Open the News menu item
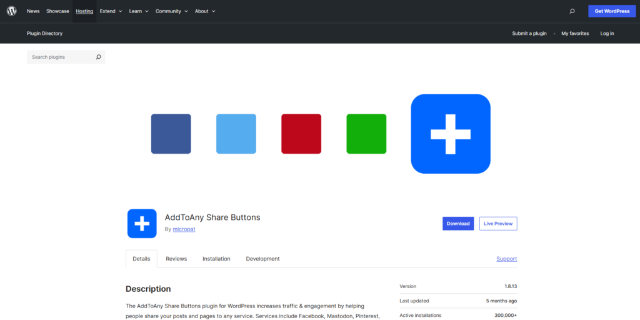 [33, 11]
